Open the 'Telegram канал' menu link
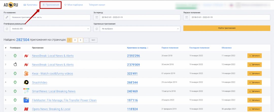Image resolution: width=274 pixels, height=112 pixels. (97, 5)
